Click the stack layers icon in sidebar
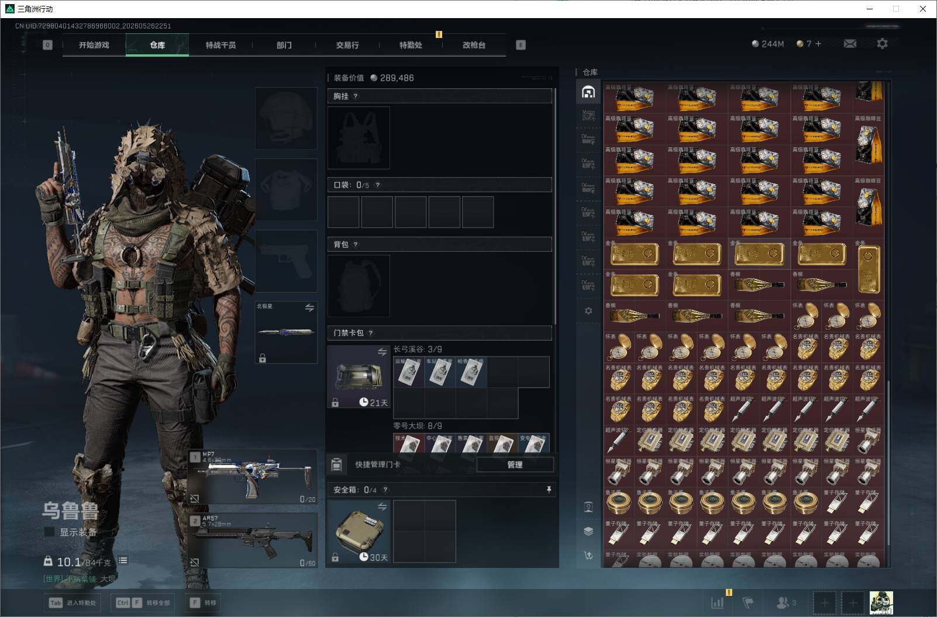The height and width of the screenshot is (617, 937). (588, 531)
